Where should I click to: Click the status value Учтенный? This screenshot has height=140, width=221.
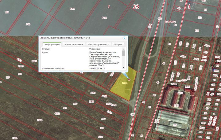pos(95,49)
